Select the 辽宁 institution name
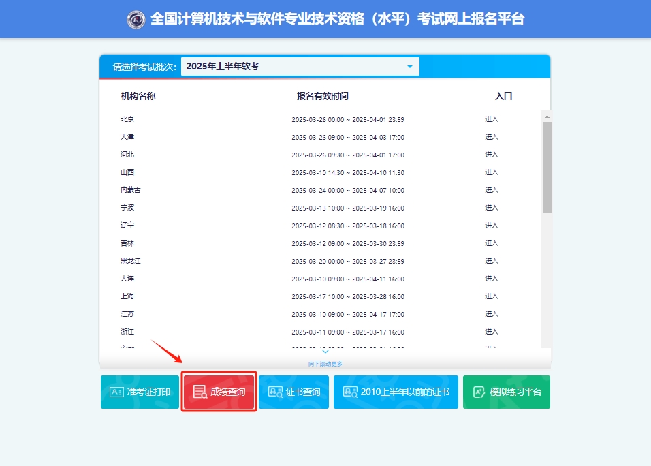Image resolution: width=651 pixels, height=466 pixels. coord(127,226)
